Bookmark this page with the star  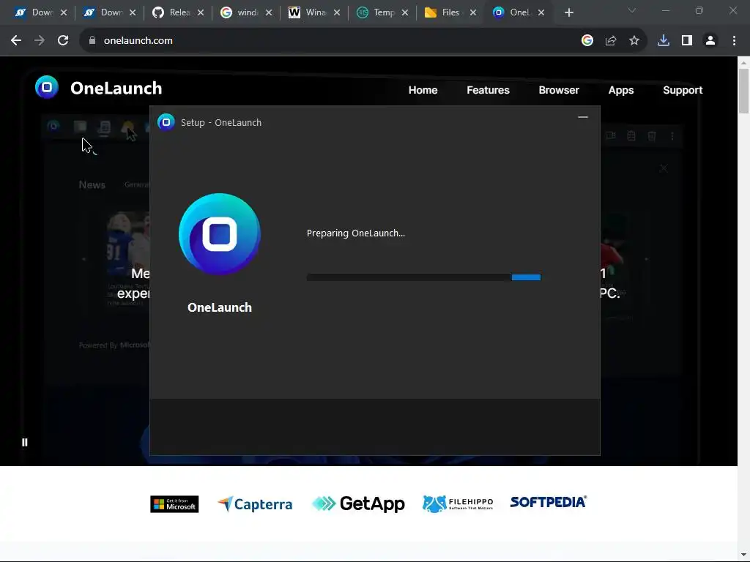pos(634,41)
